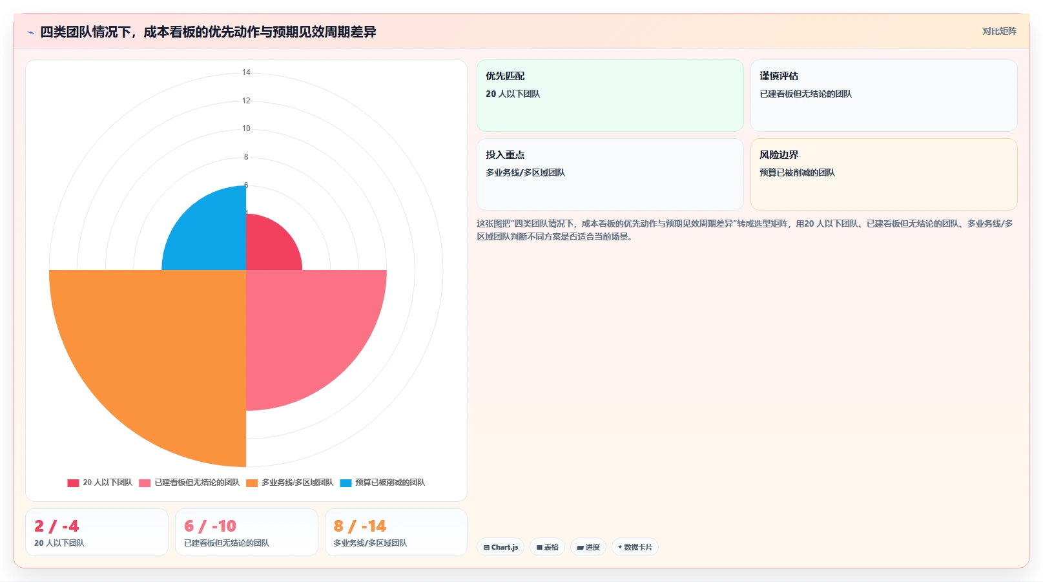Viewport: 1043px width, 582px height.
Task: Click the 进度 chip
Action: [588, 547]
